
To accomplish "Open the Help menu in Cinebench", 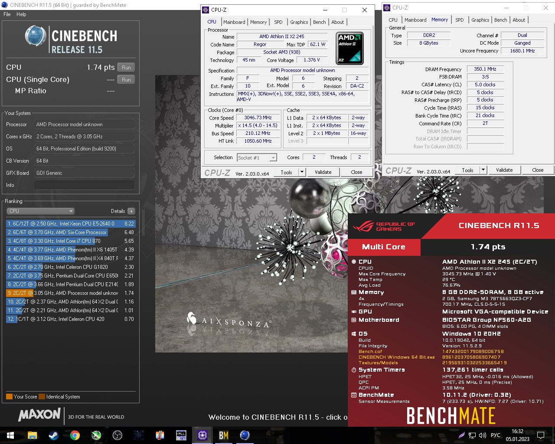I will (21, 14).
